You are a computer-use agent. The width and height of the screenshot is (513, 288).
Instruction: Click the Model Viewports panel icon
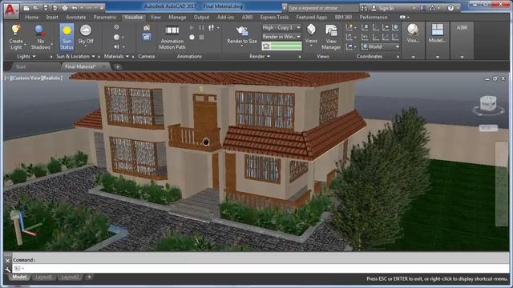(x=438, y=30)
